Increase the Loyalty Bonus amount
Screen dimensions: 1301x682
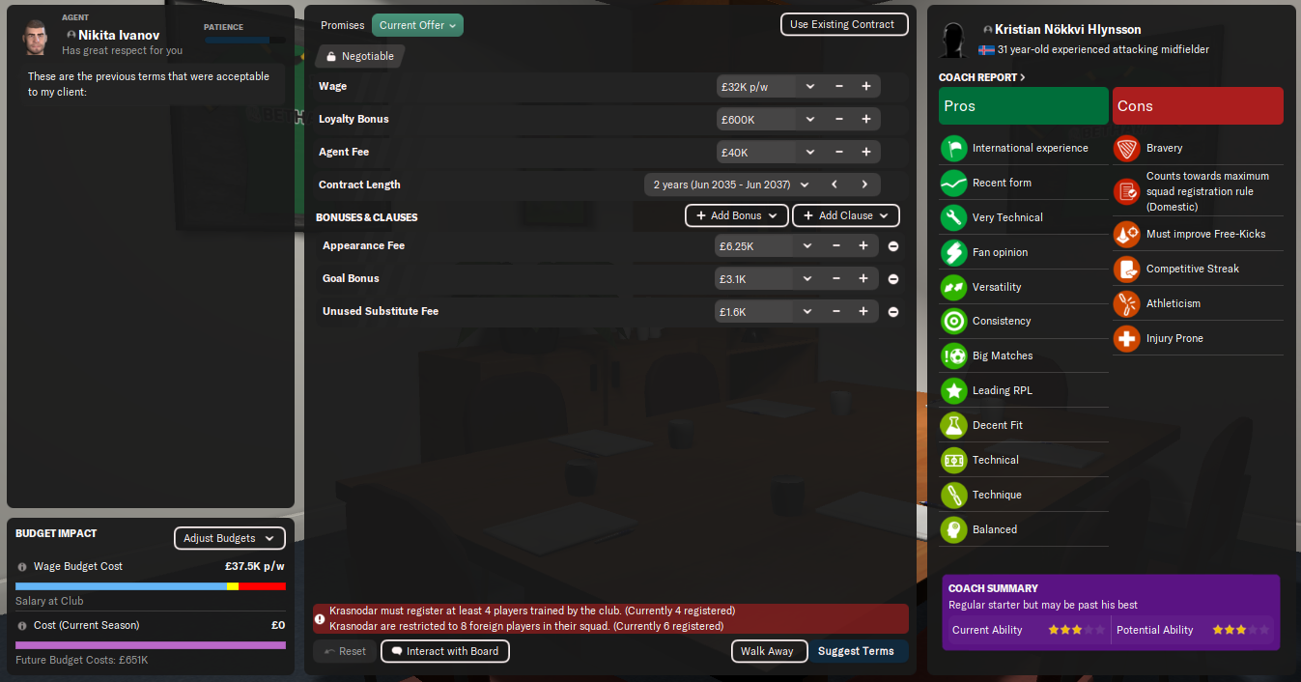click(866, 120)
